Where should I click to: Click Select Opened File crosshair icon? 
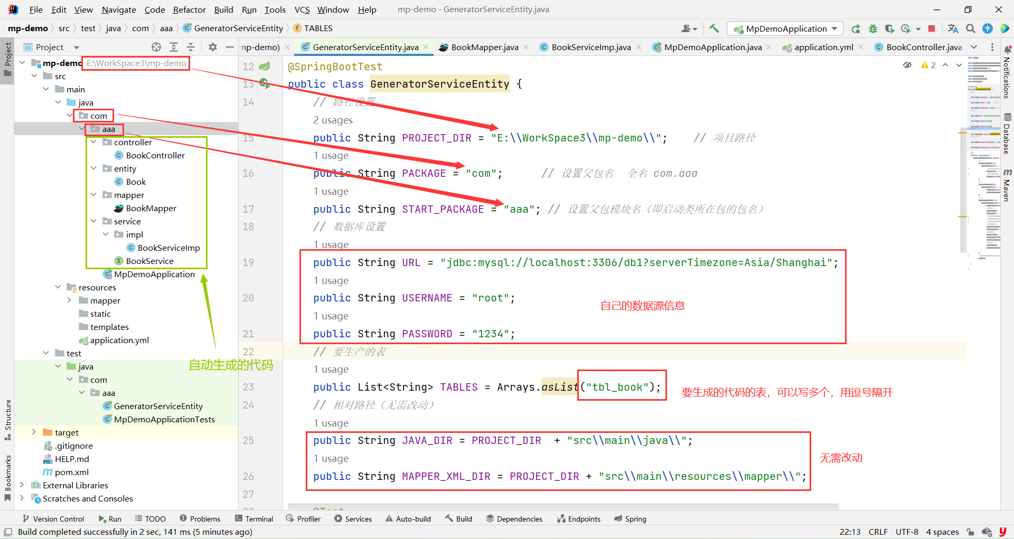(156, 47)
